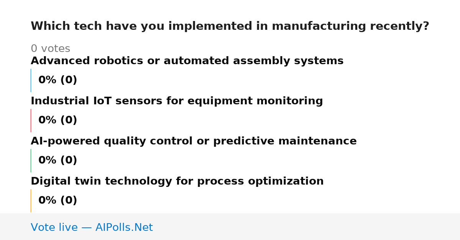Choose 'Digital twin technology for process optimization'
460x240 pixels.
(x=177, y=182)
